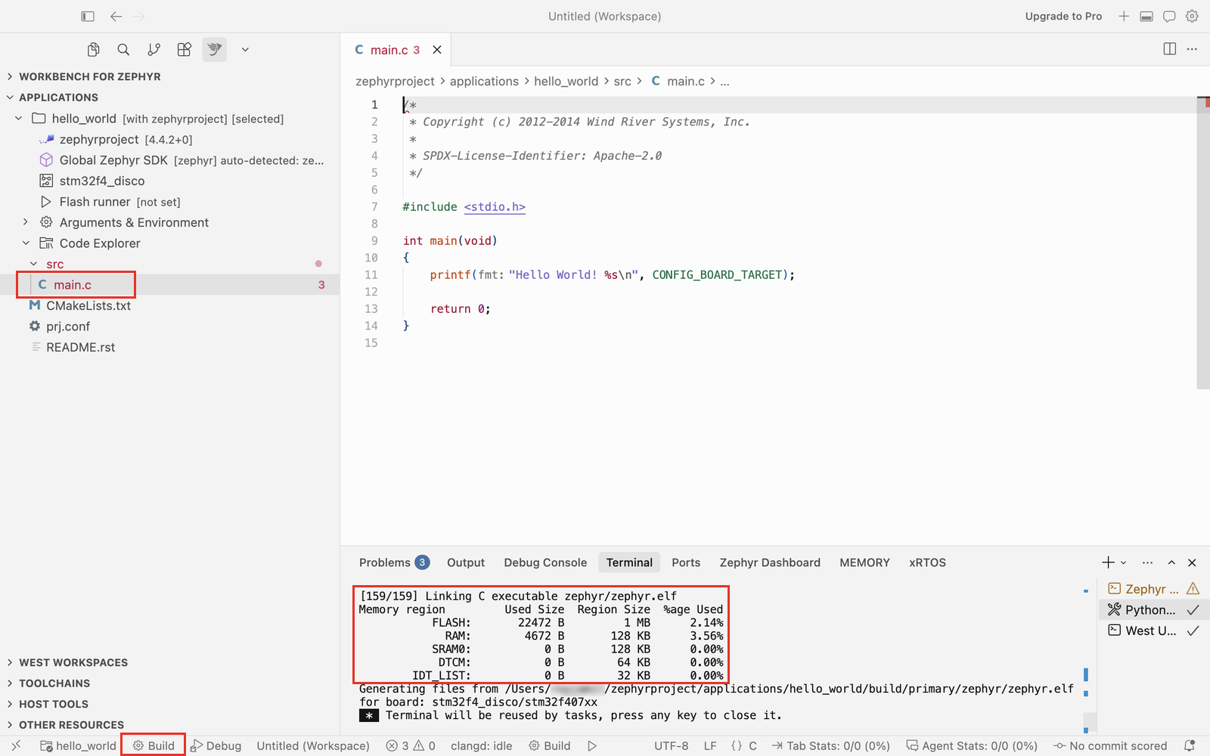Go back with the left arrow
The image size is (1210, 756).
pyautogui.click(x=116, y=16)
